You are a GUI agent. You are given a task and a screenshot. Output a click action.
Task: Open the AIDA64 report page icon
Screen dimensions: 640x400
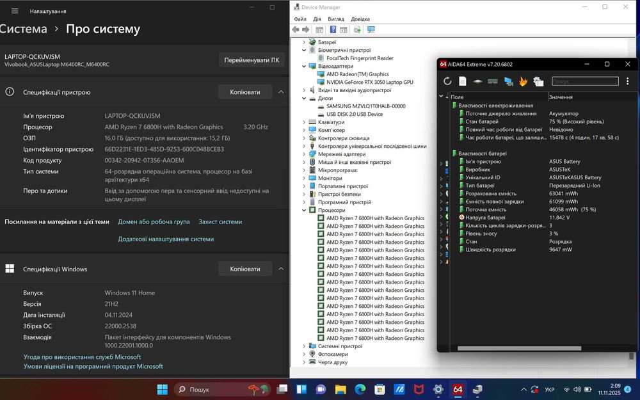pos(462,81)
